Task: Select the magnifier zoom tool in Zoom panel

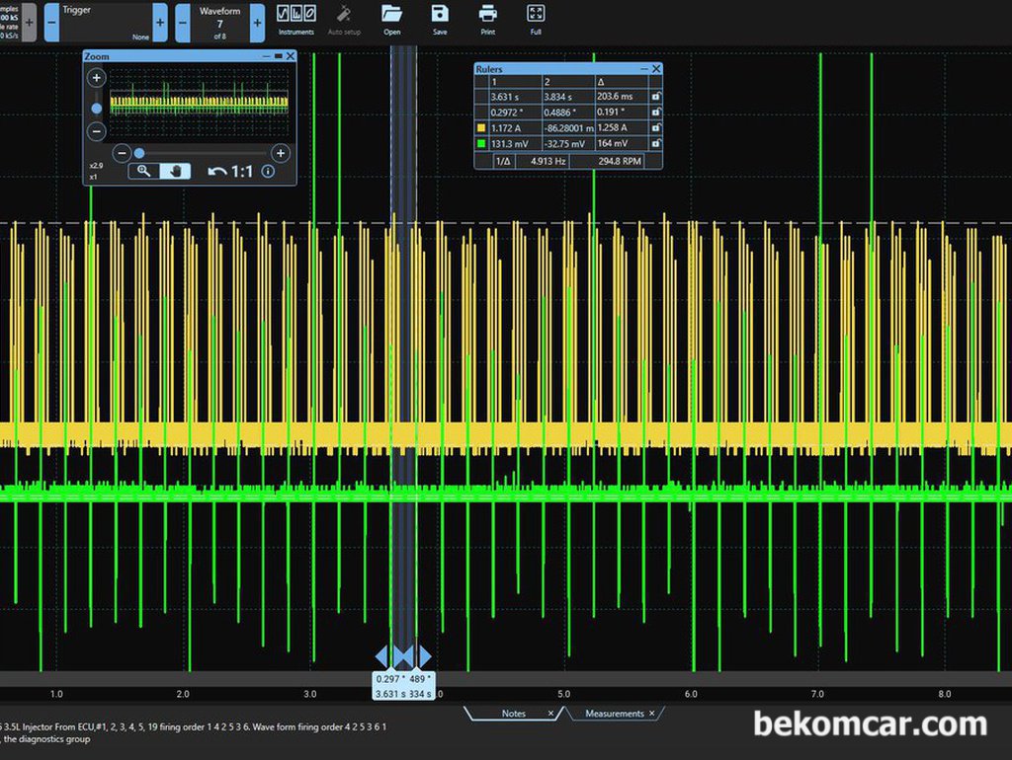Action: click(143, 171)
